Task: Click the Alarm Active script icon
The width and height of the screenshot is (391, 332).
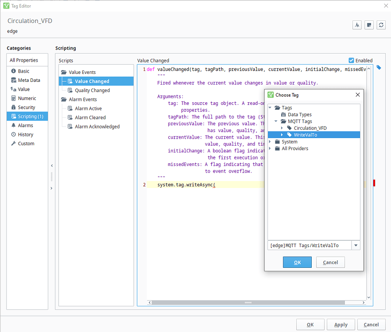Action: point(70,108)
